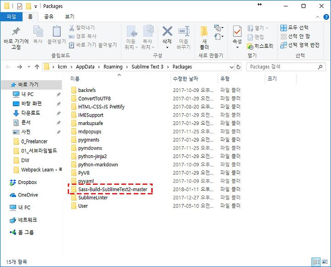Select Quick access (바로 가기) in sidebar

pos(32,85)
